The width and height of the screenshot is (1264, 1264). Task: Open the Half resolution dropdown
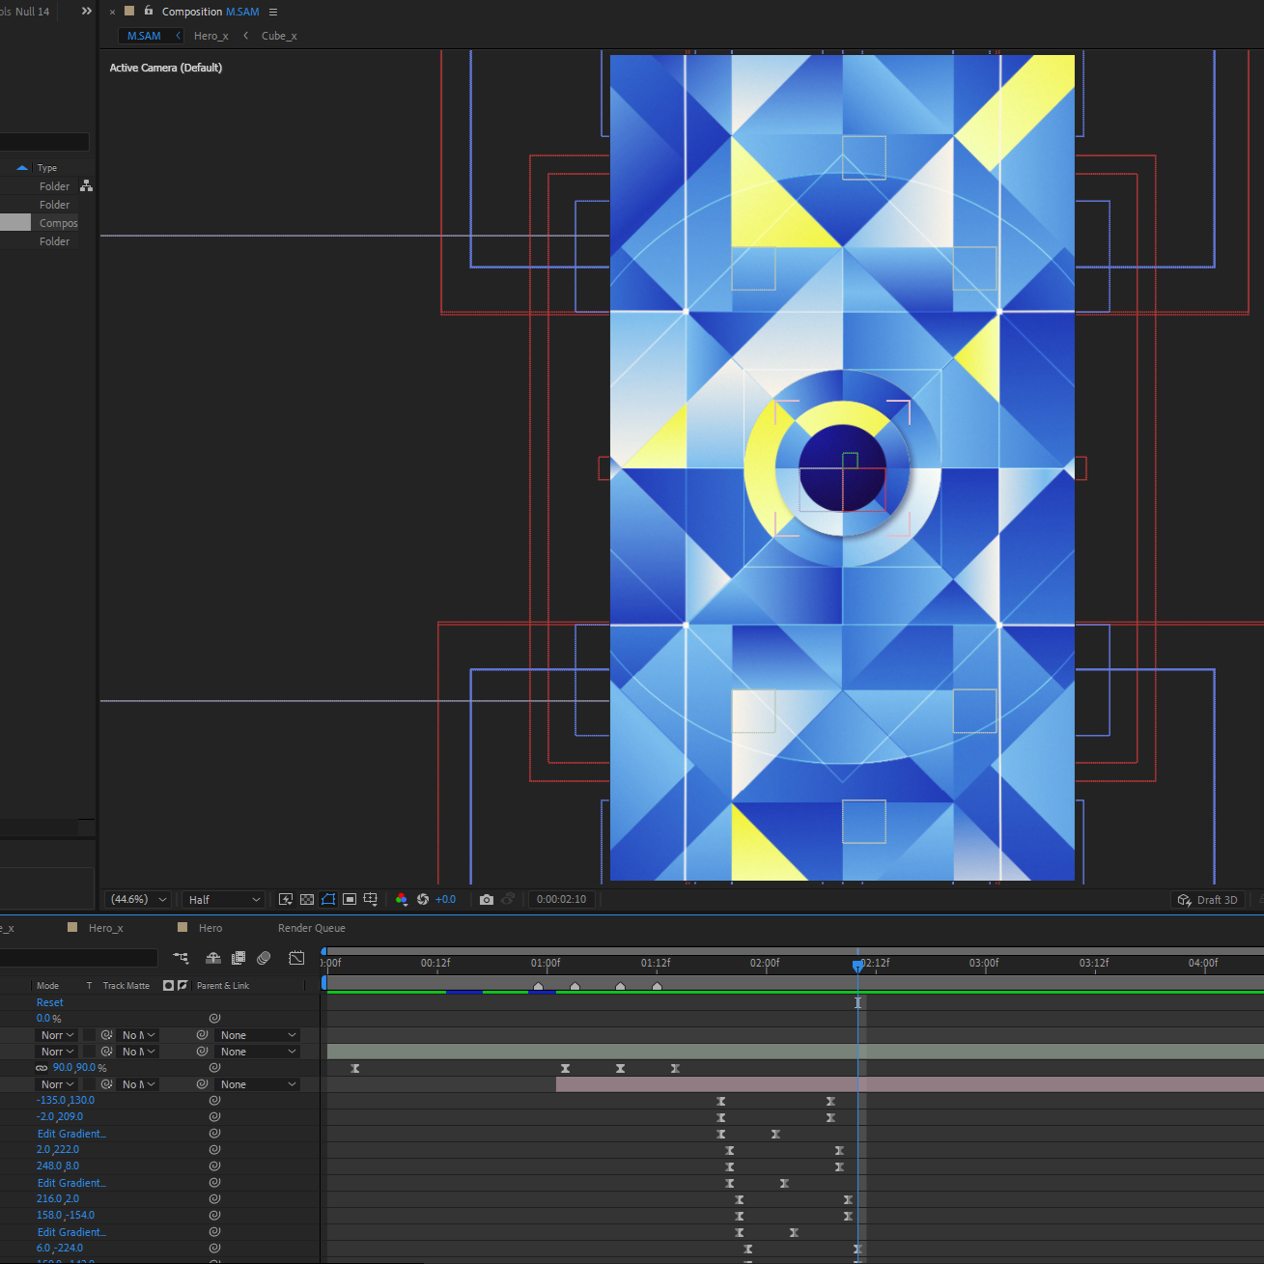(224, 899)
